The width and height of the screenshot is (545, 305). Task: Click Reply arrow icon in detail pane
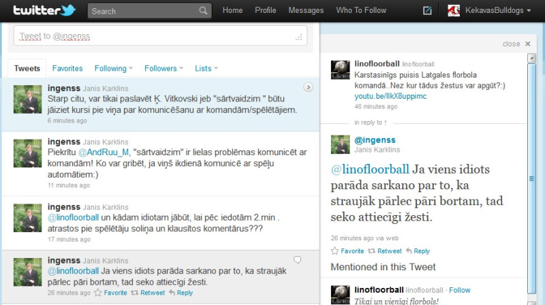(409, 251)
